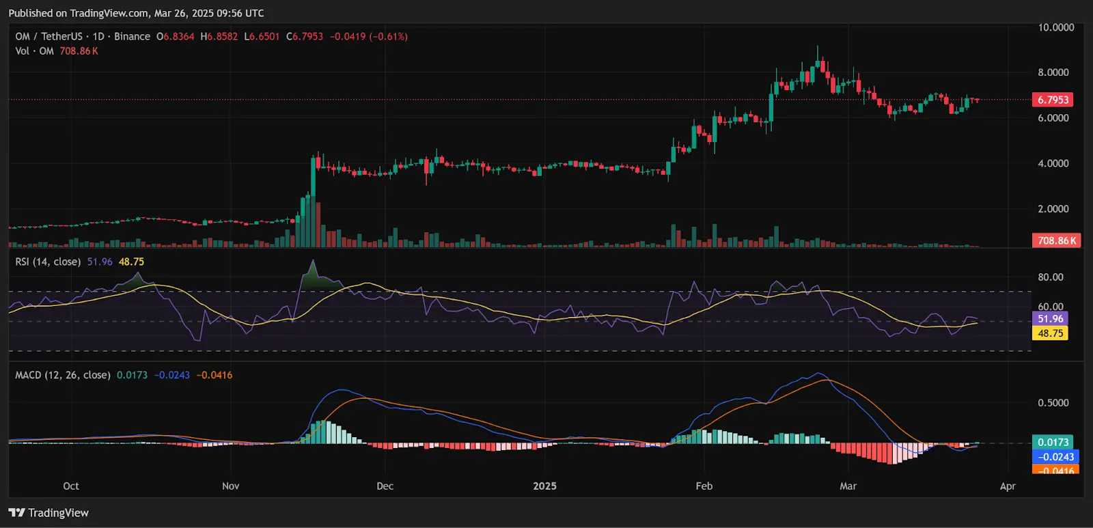Viewport: 1093px width, 528px height.
Task: Click the 4.0000 price scale label
Action: (1053, 163)
